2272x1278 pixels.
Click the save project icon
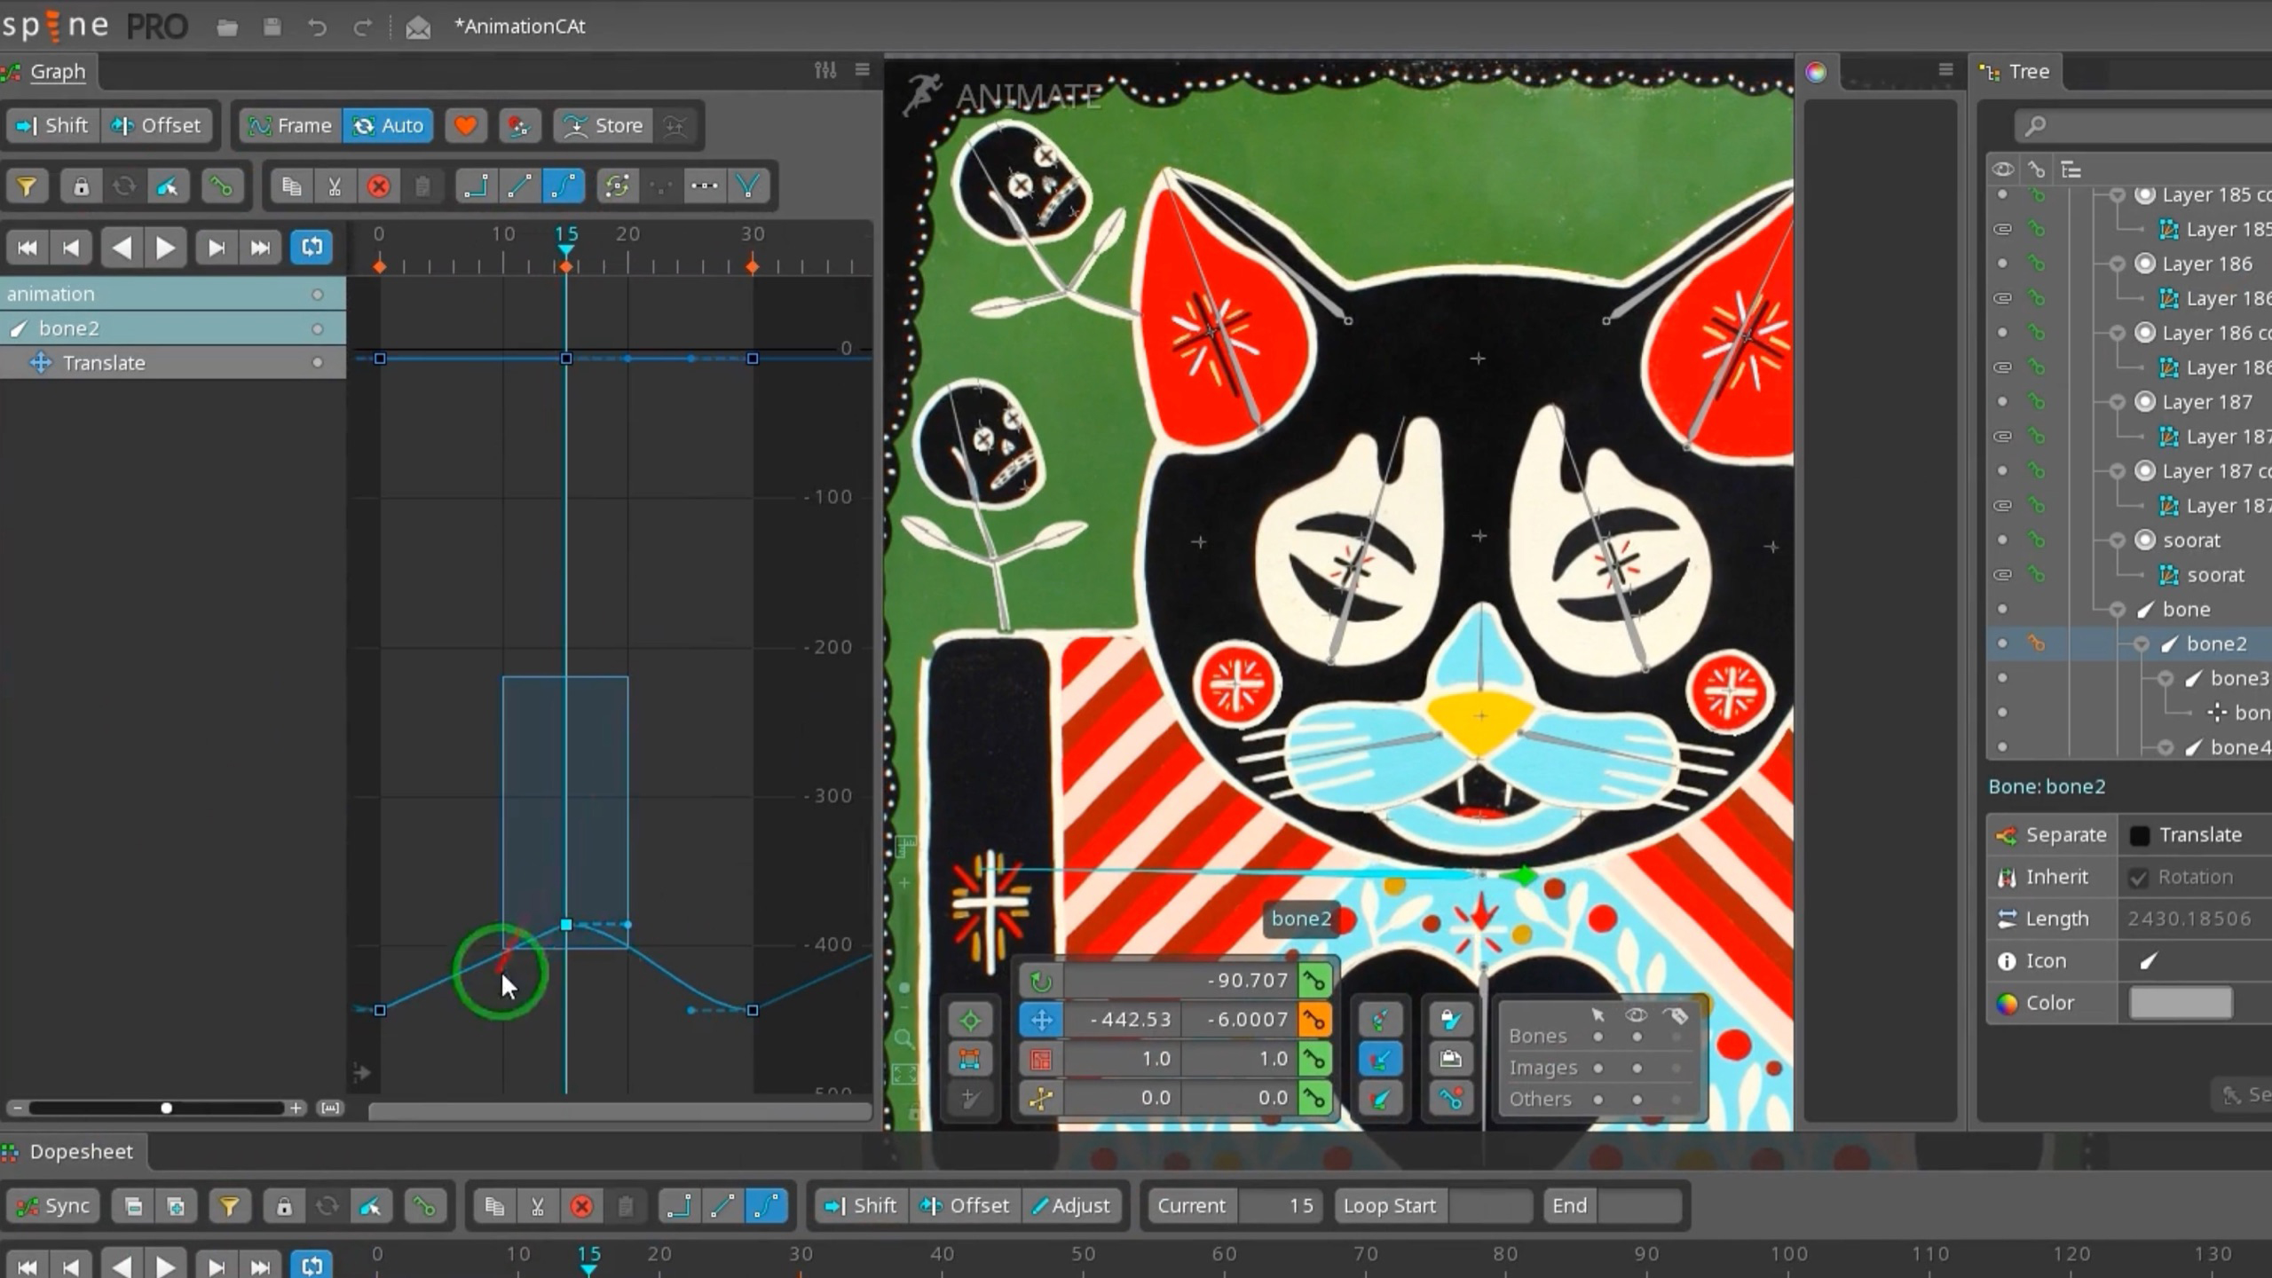(272, 28)
